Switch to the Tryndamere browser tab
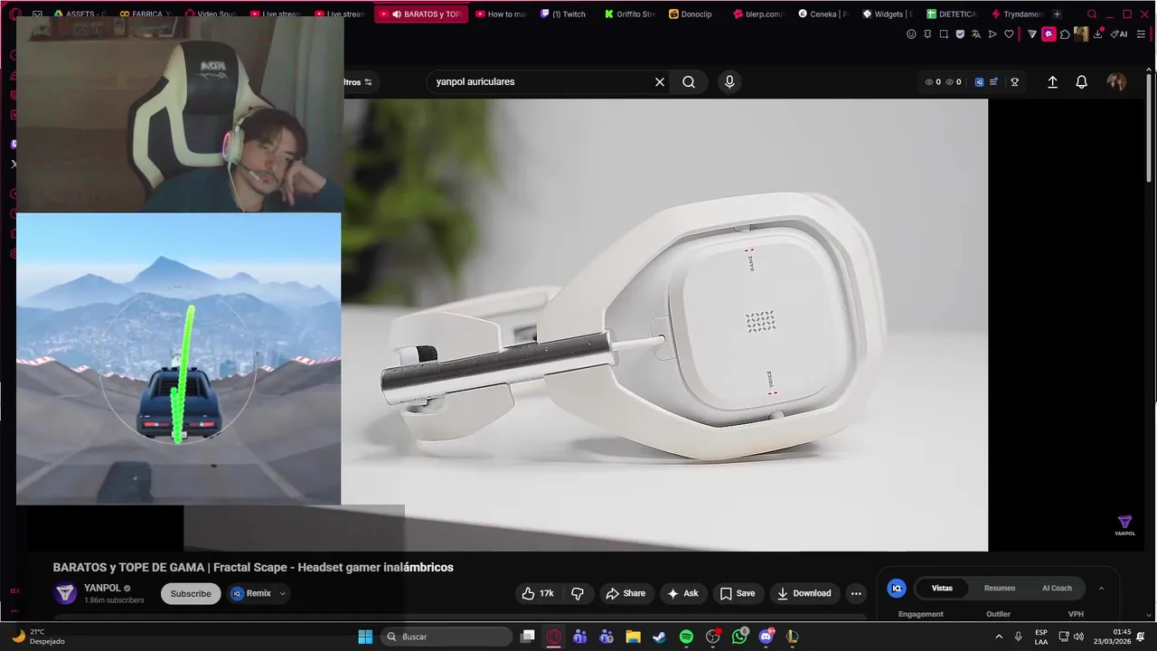Screen dimensions: 1157x651 1017,14
